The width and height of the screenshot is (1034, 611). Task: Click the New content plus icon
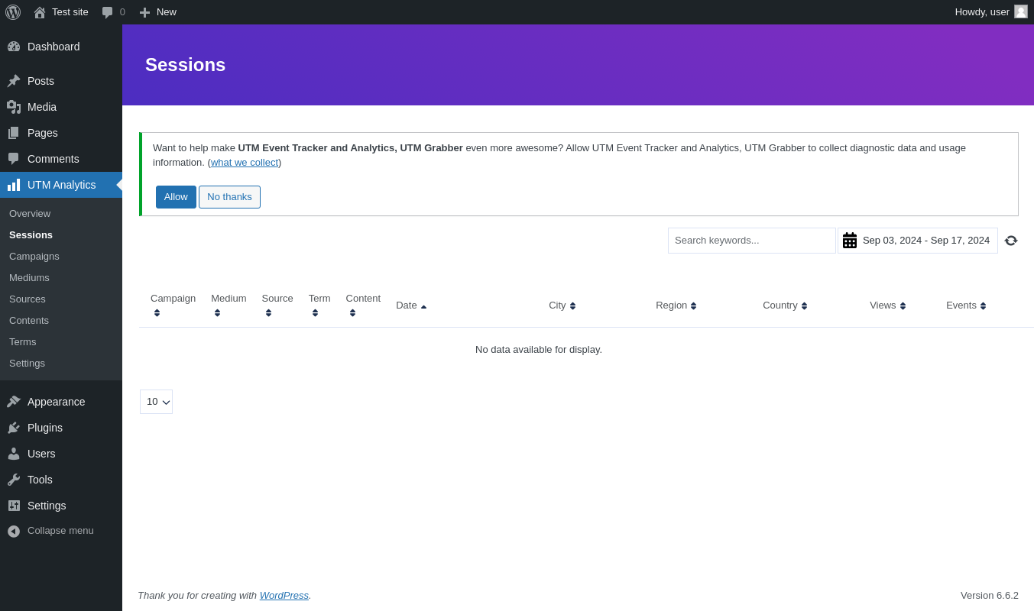click(x=144, y=12)
